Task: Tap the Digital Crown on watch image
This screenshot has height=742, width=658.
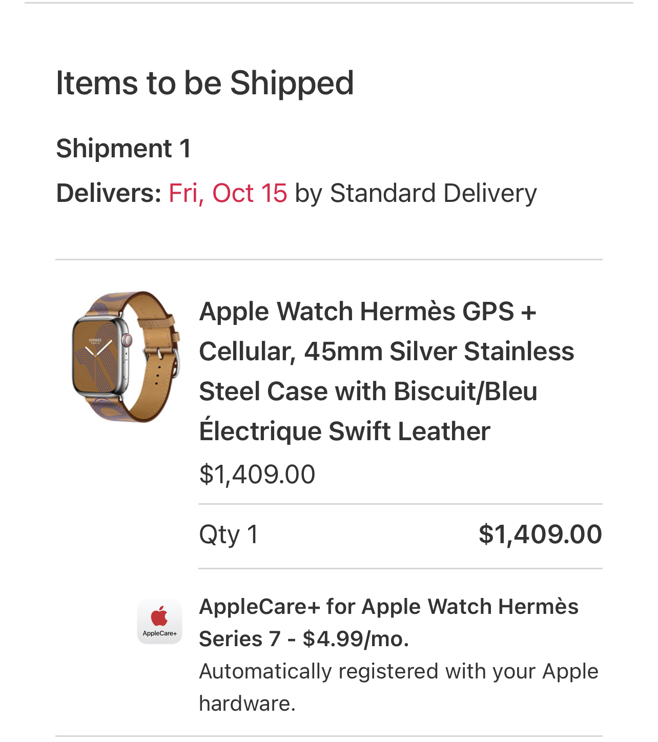Action: click(x=127, y=340)
